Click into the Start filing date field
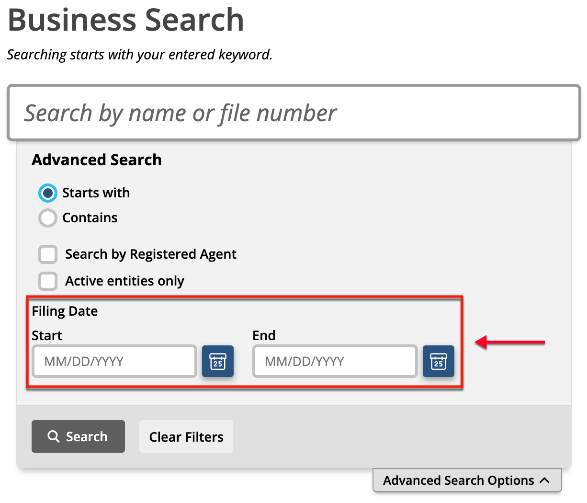Screen dimensions: 587x503 pyautogui.click(x=114, y=361)
